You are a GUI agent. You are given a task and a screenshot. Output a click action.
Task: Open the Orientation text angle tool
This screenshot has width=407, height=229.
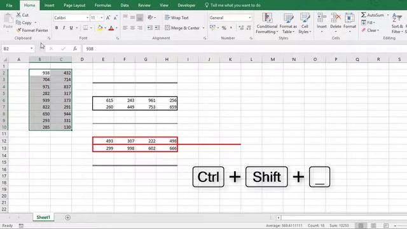click(x=150, y=17)
